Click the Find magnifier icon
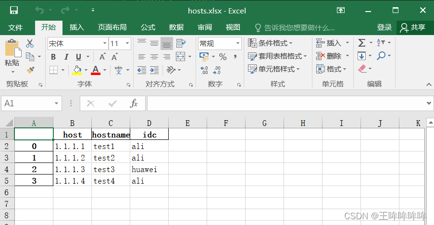The width and height of the screenshot is (434, 225). [x=381, y=56]
